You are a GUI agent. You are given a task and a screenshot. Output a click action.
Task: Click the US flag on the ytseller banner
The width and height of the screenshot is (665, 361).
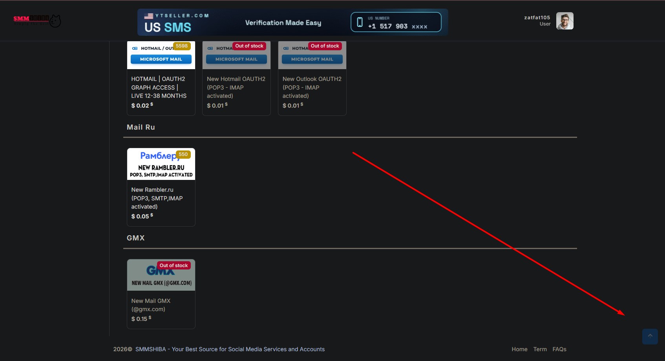(148, 16)
